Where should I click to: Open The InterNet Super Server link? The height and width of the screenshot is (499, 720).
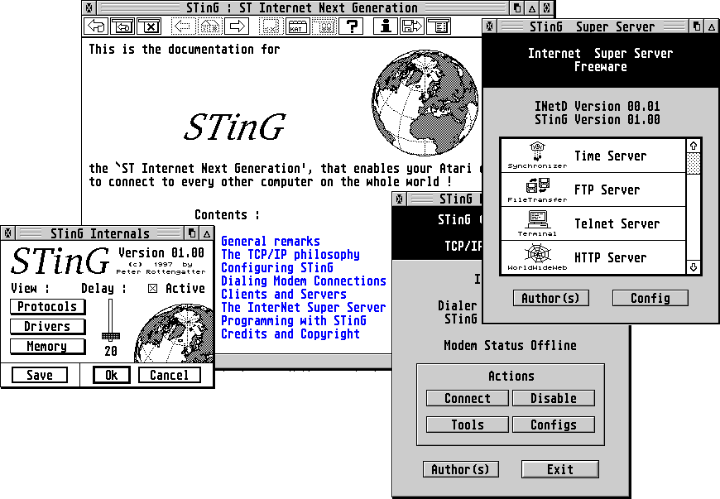pos(304,307)
